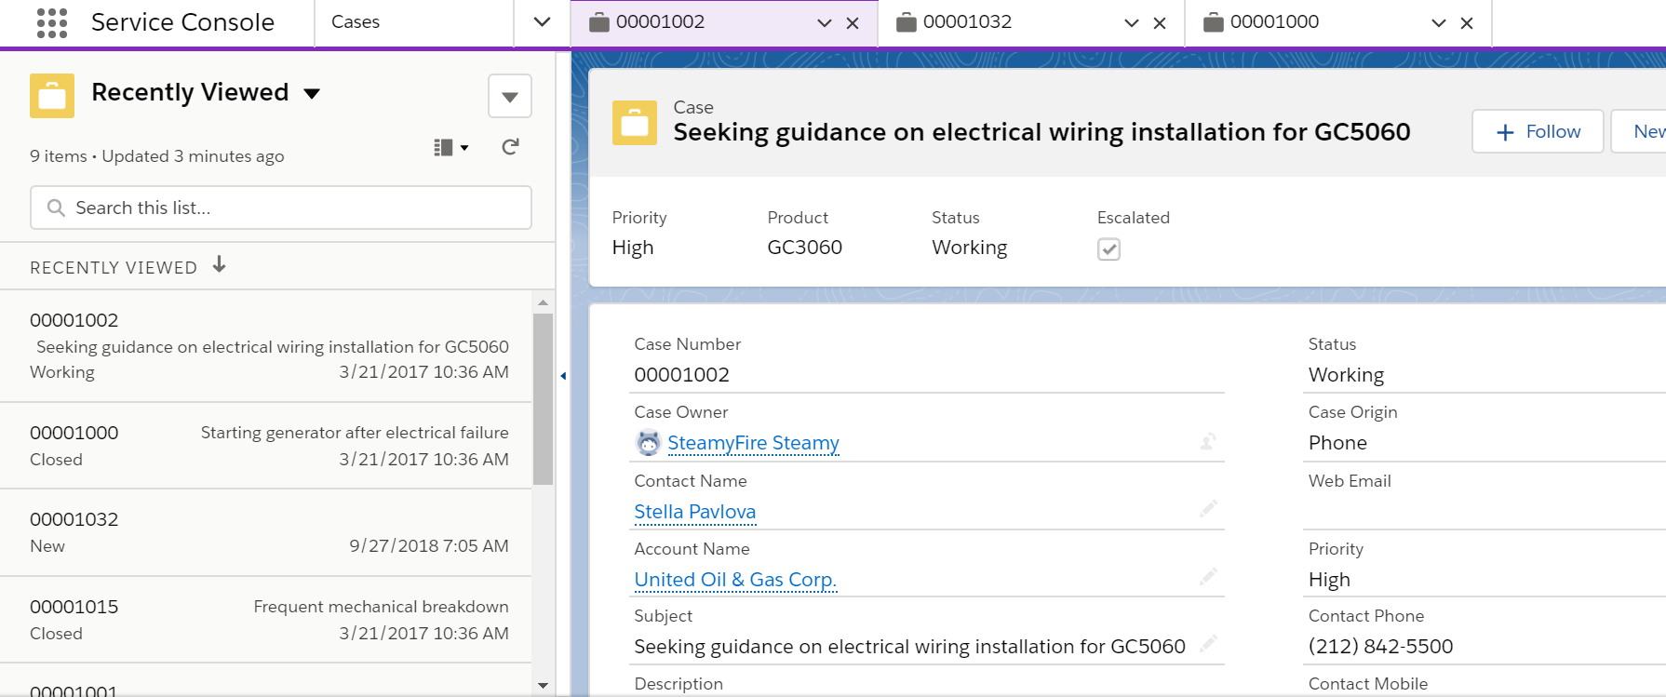The image size is (1666, 697).
Task: Open case 00001002 in the list
Action: pyautogui.click(x=266, y=346)
